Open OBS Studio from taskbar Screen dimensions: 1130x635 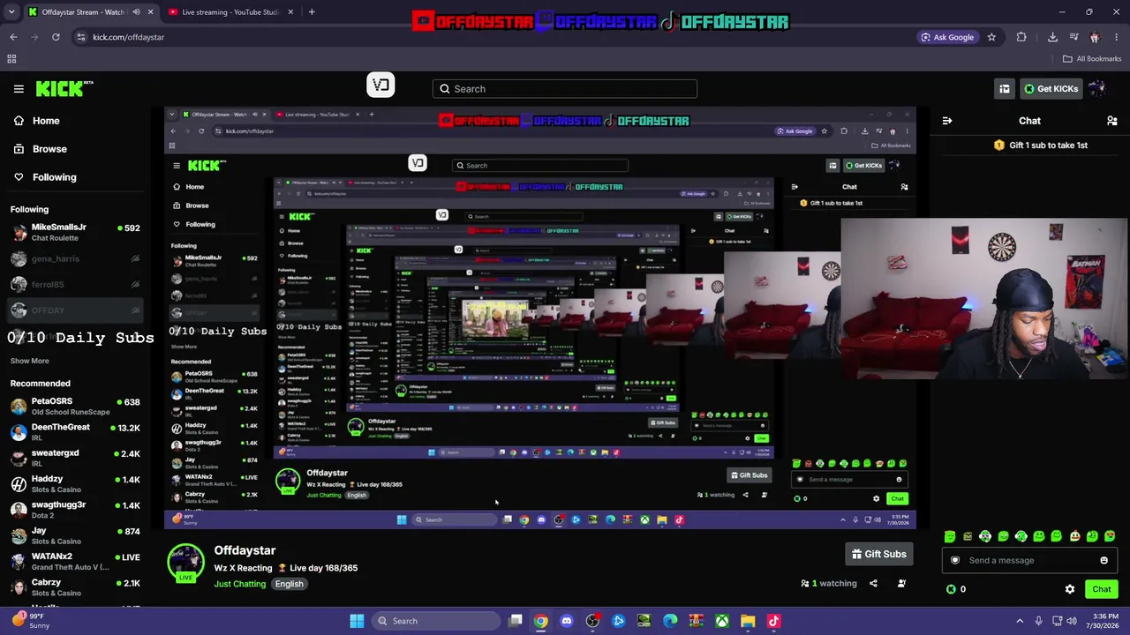[x=592, y=621]
